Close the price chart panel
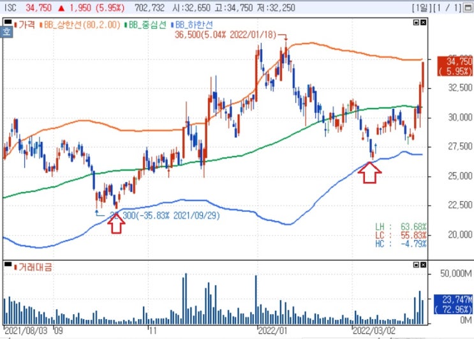The height and width of the screenshot is (339, 474). click(423, 22)
